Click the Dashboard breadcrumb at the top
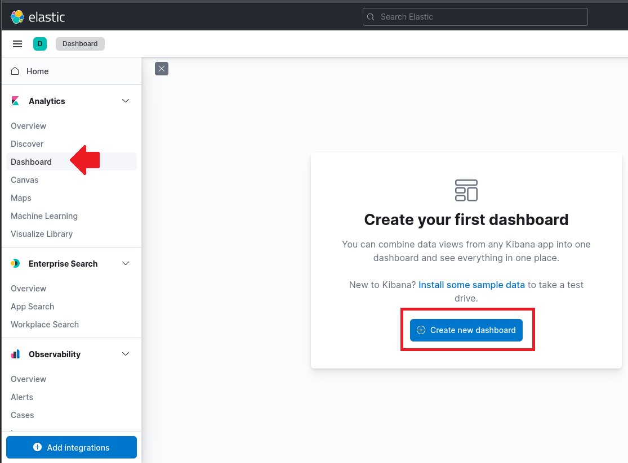This screenshot has width=628, height=463. pos(80,43)
